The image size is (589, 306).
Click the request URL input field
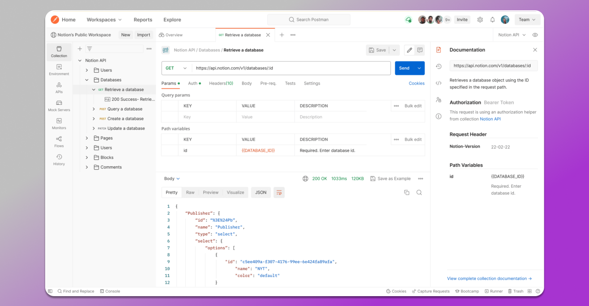click(291, 68)
